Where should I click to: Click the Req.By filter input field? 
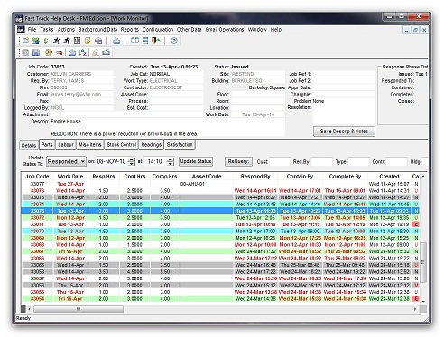pos(321,161)
